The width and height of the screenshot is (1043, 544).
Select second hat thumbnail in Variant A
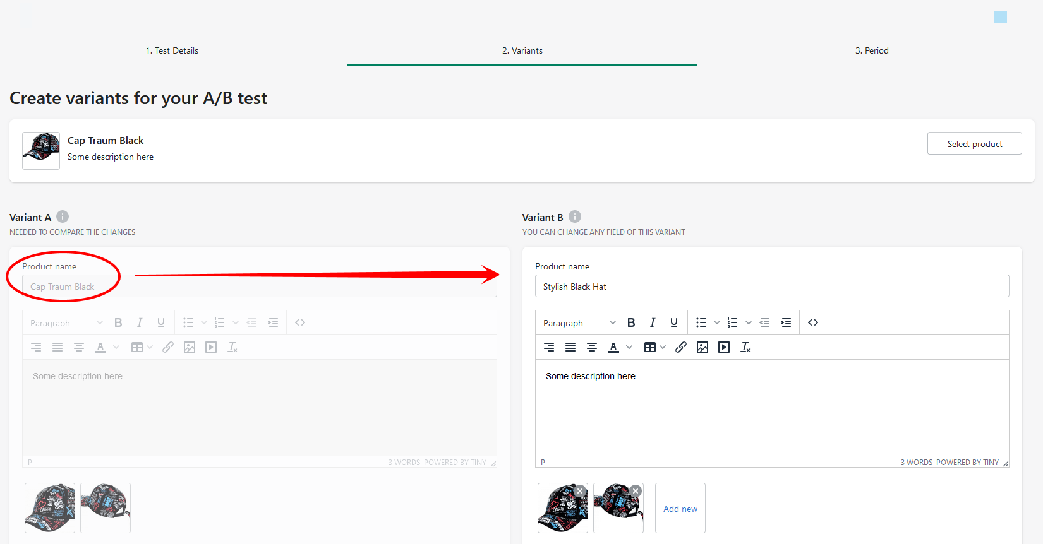click(106, 508)
